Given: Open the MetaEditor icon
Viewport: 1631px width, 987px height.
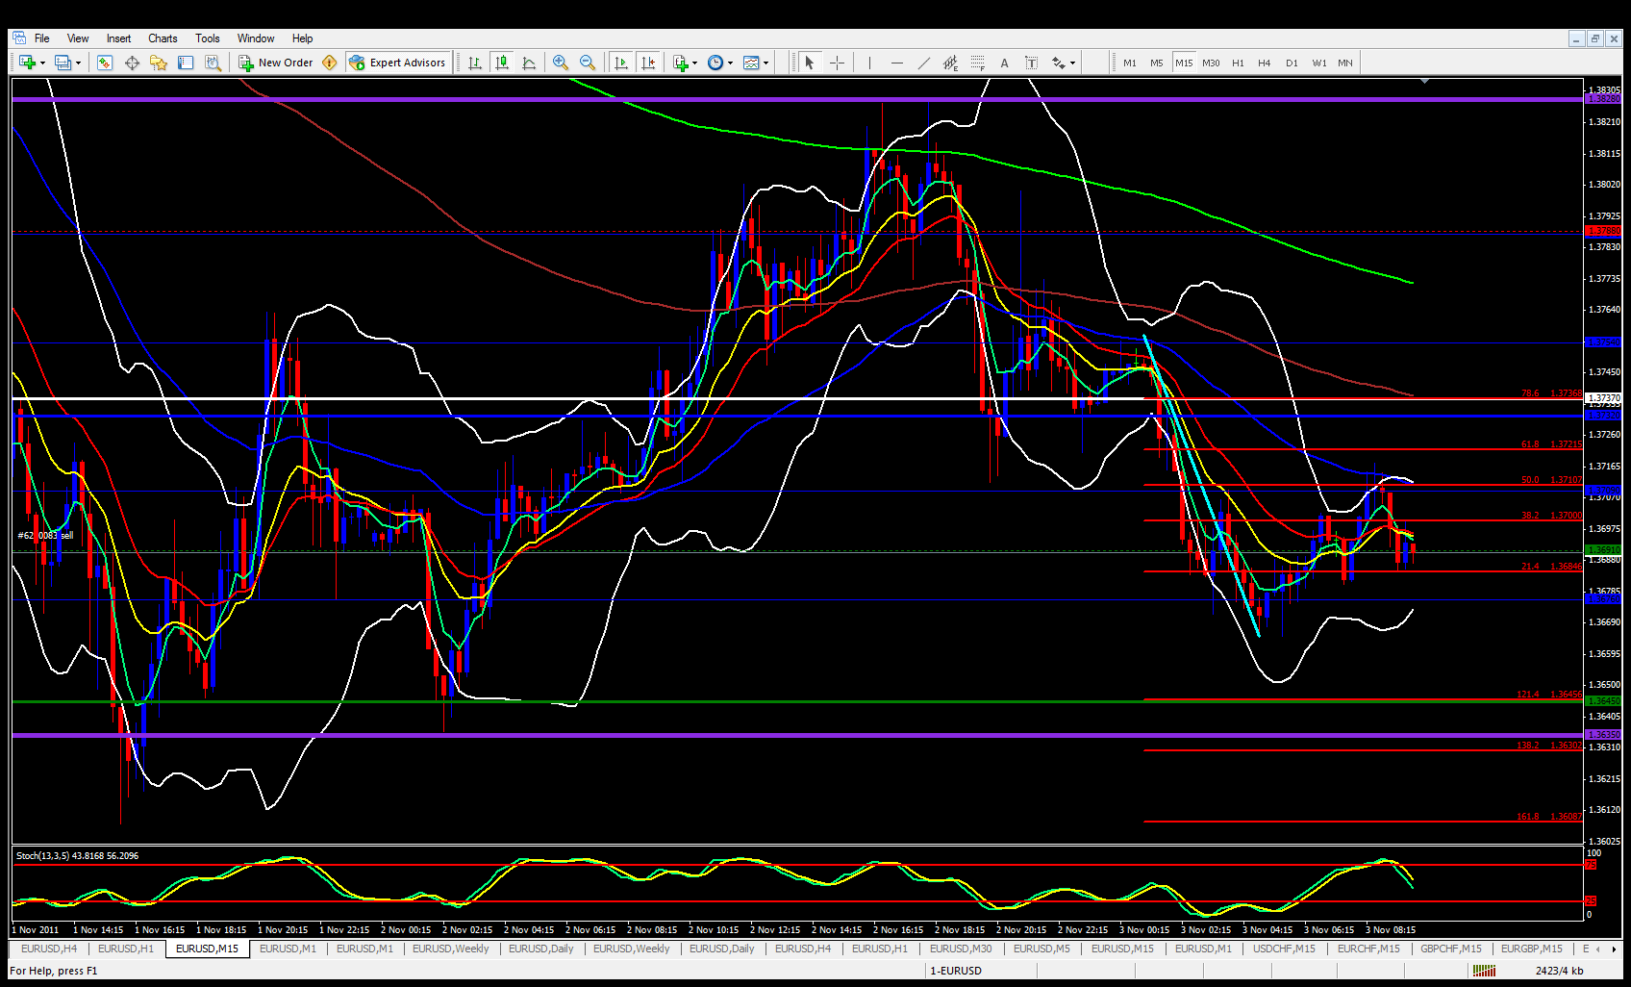Looking at the screenshot, I should click(330, 63).
